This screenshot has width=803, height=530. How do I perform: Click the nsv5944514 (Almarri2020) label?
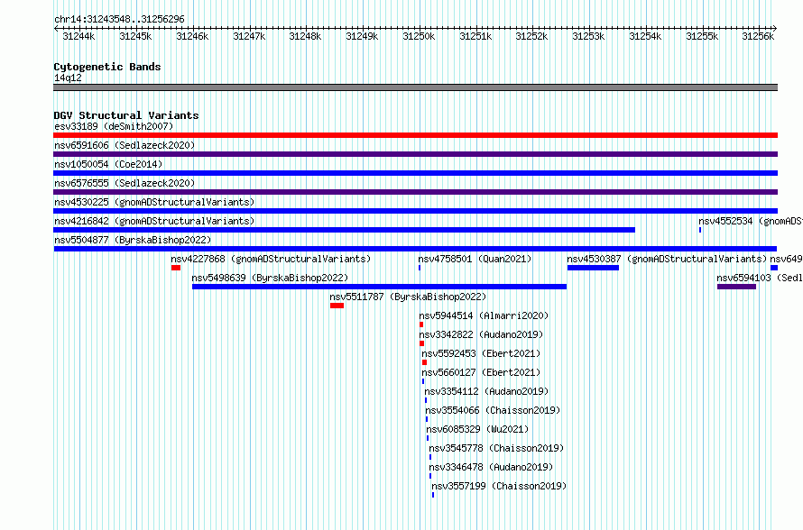tap(484, 315)
